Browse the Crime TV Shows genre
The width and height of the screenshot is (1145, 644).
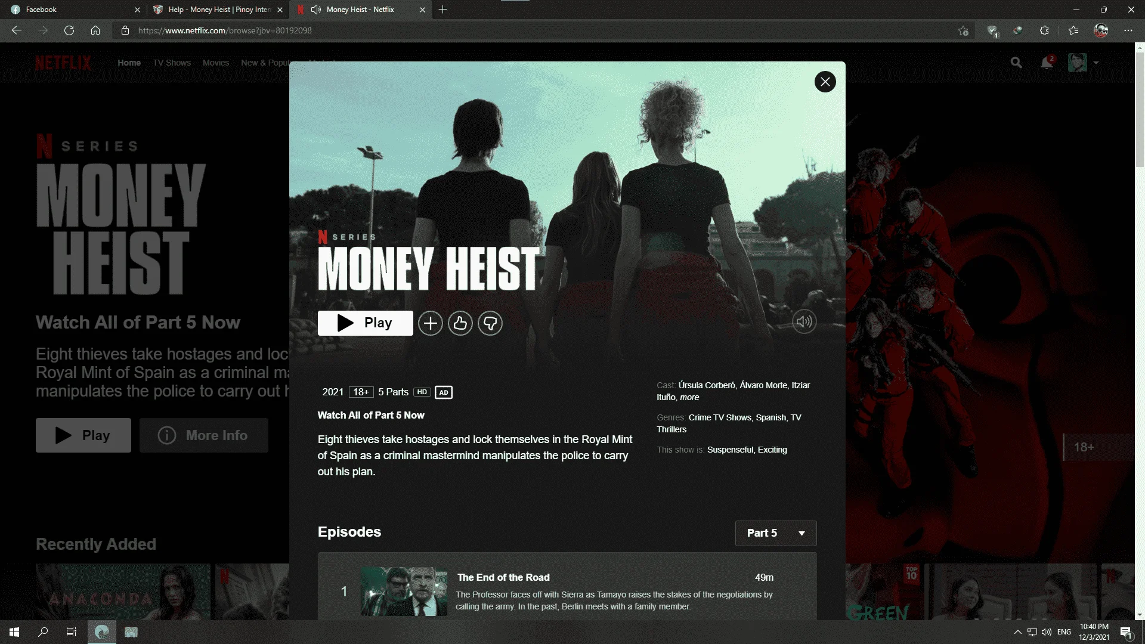coord(720,417)
